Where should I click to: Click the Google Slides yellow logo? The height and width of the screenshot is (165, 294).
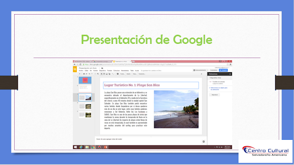pyautogui.click(x=75, y=69)
